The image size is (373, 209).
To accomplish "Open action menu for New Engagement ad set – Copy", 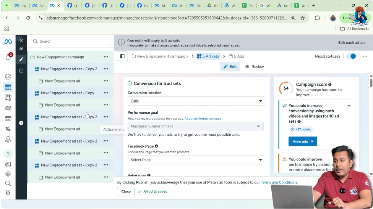I will 106,93.
